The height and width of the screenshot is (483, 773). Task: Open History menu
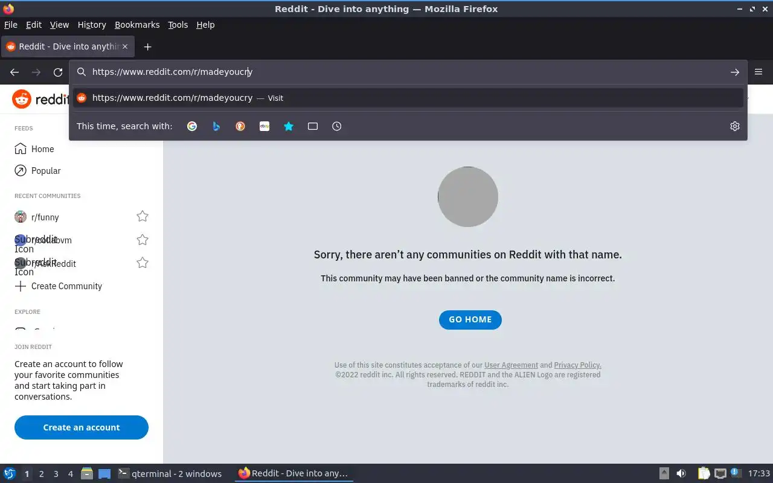click(x=92, y=25)
